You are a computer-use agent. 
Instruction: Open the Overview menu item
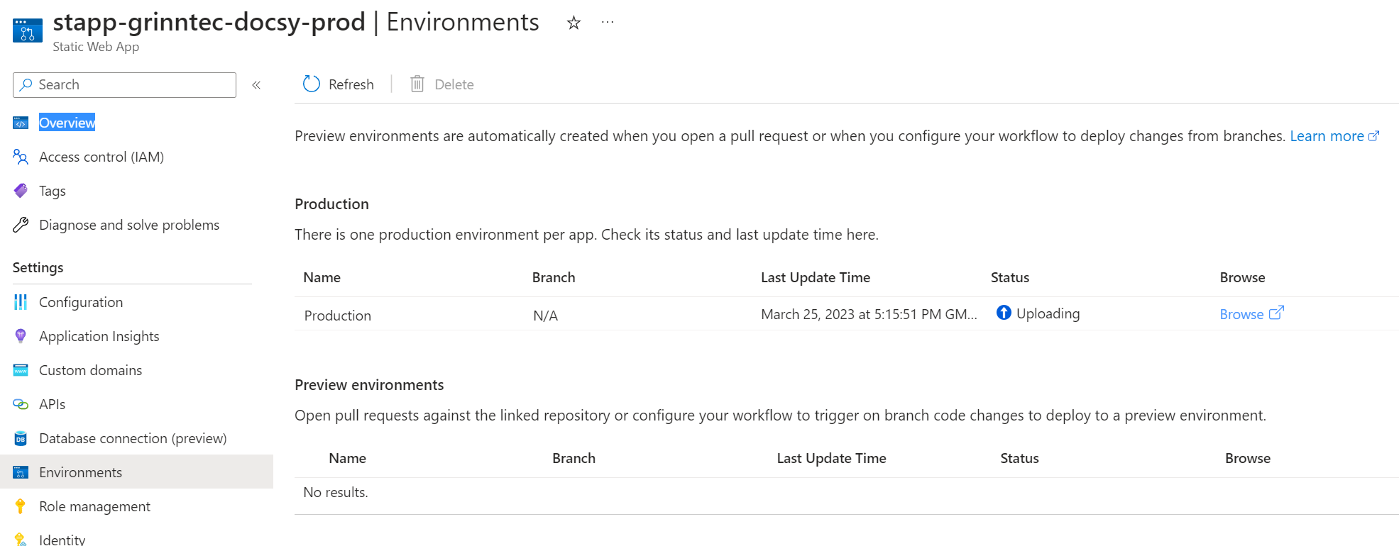(67, 123)
